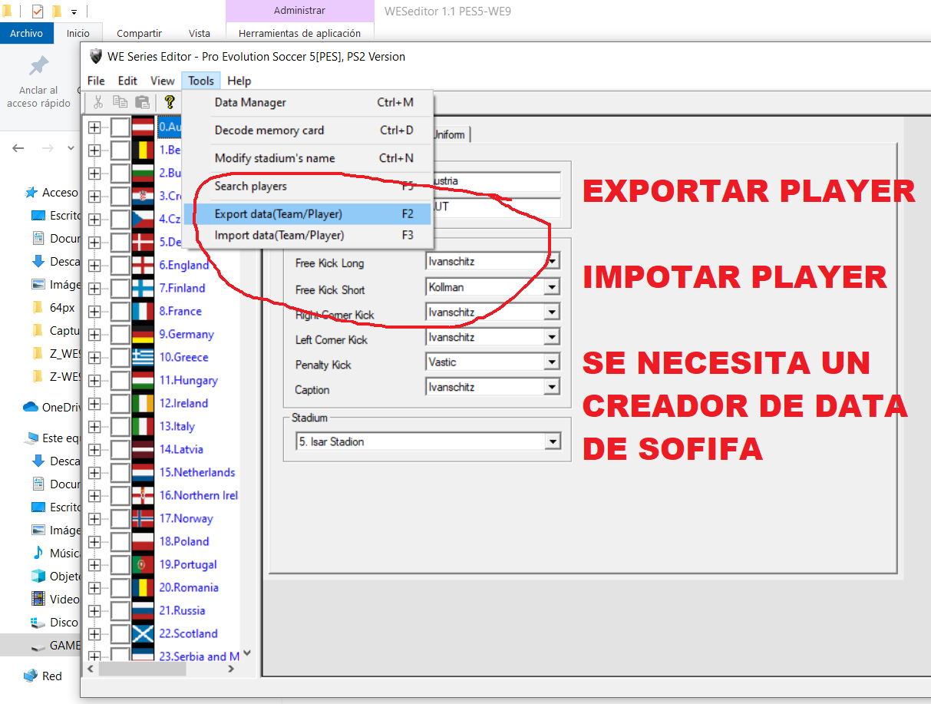Viewport: 931px width, 704px height.
Task: Select the 16.Northern Ireland team in tree
Action: pos(199,495)
